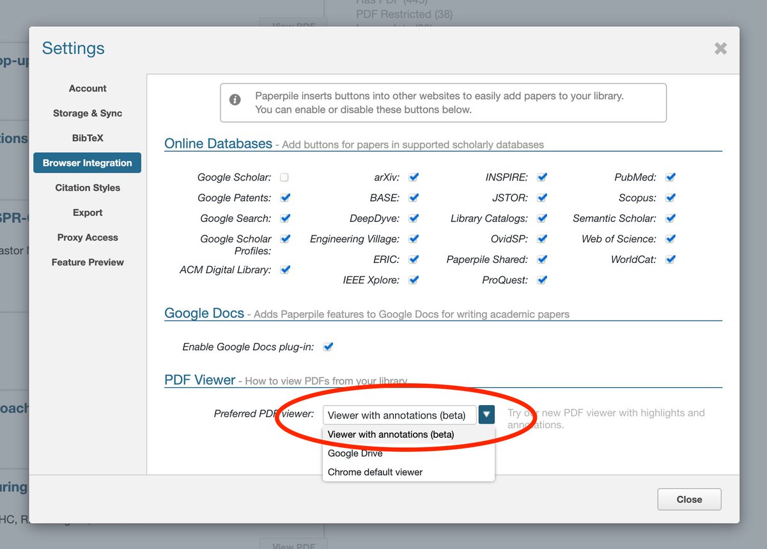Image resolution: width=767 pixels, height=549 pixels.
Task: Toggle the Web of Science checkbox
Action: [x=670, y=239]
